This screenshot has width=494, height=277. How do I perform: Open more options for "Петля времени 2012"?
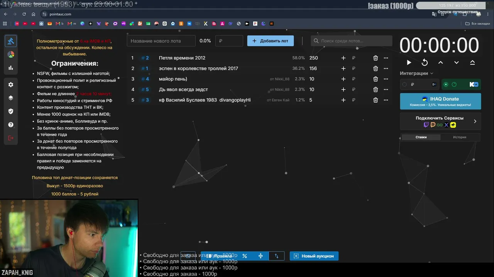[x=386, y=58]
